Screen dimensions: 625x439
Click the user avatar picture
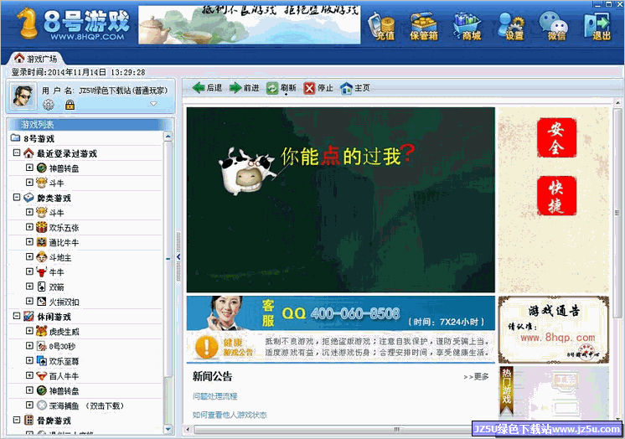coord(23,96)
